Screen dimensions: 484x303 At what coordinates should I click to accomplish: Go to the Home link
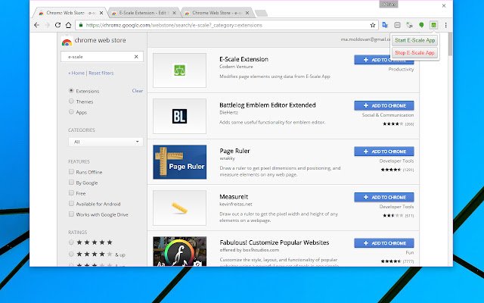click(x=76, y=73)
